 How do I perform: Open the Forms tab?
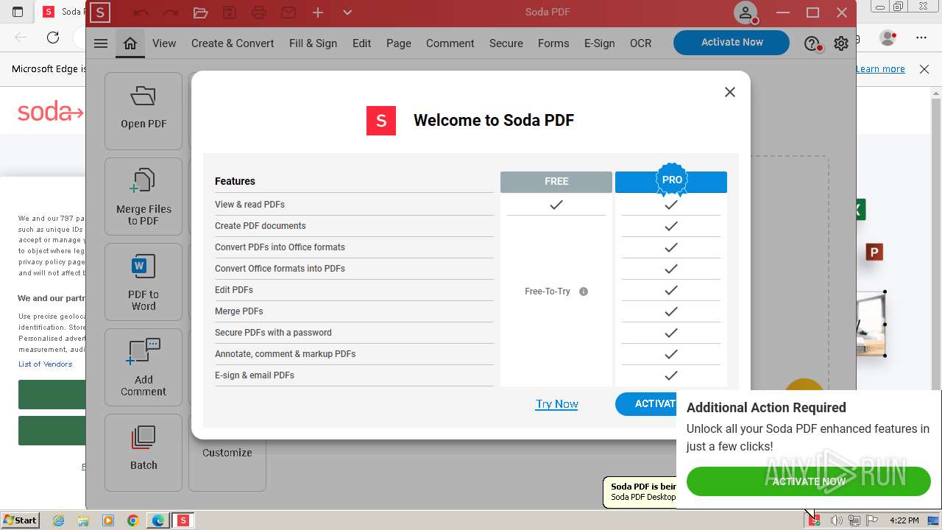(553, 43)
